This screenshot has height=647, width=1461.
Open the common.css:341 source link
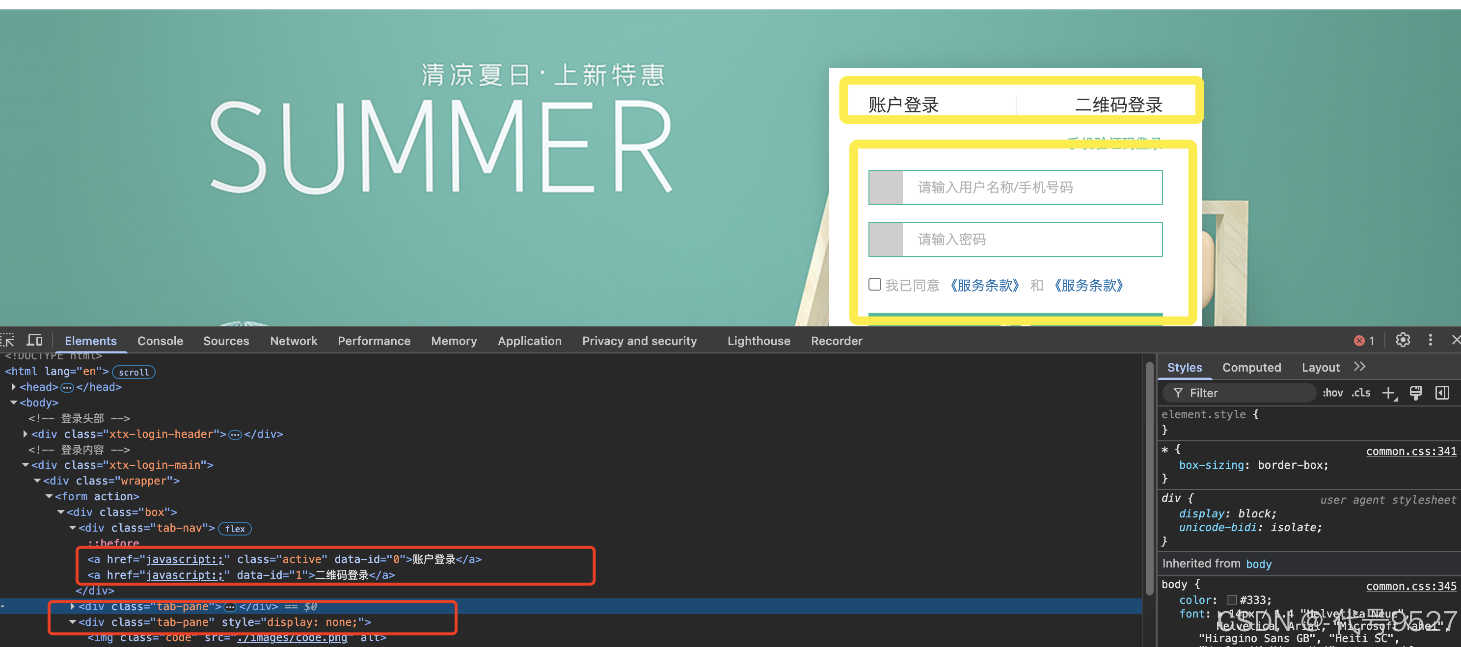pos(1410,451)
